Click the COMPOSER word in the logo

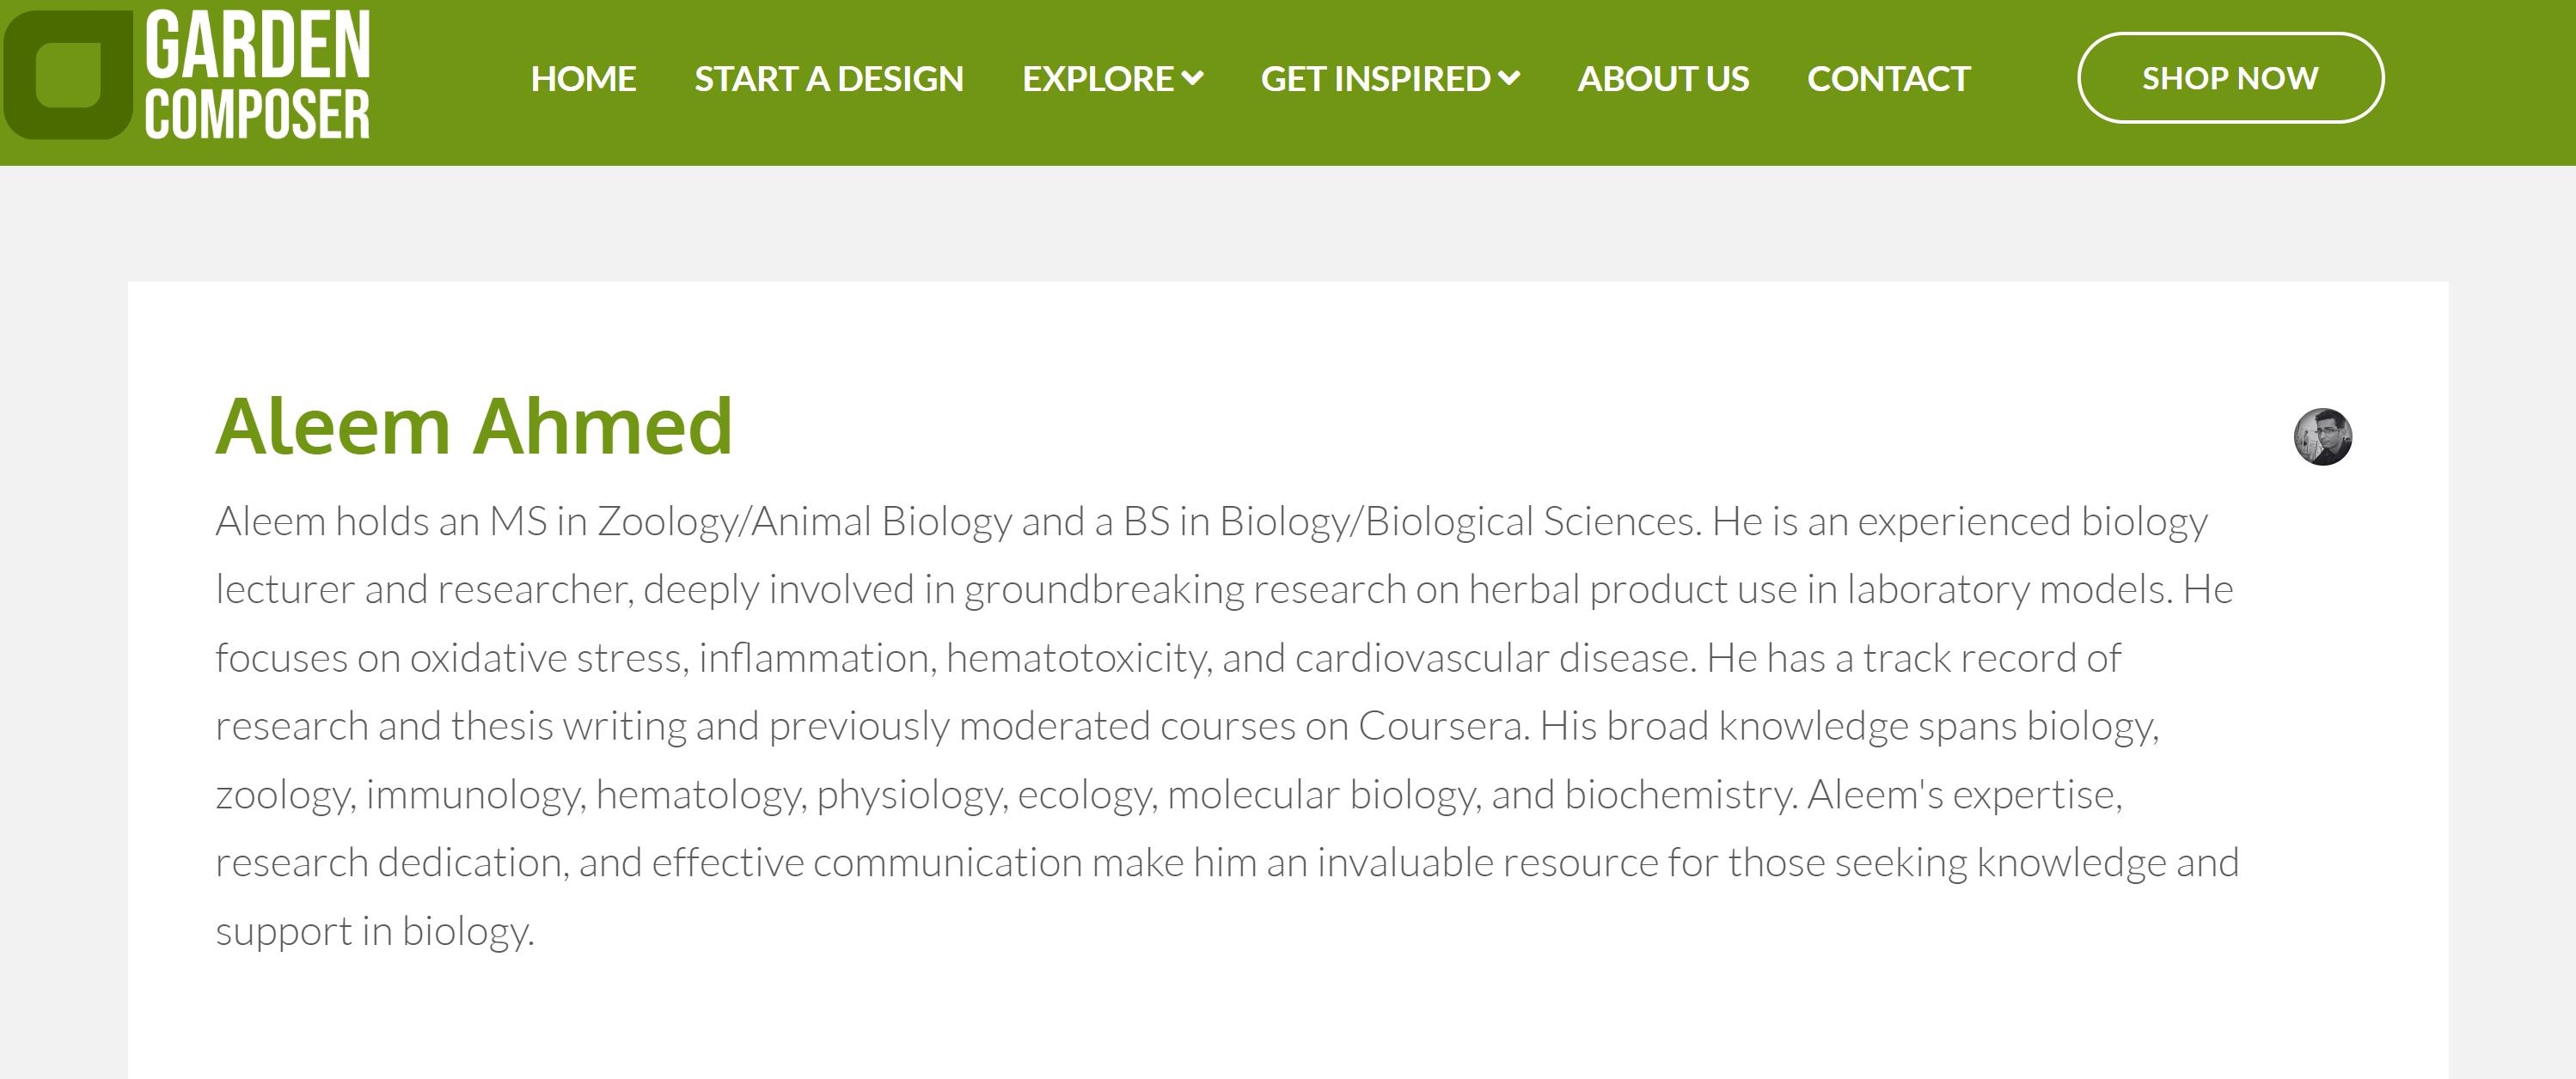tap(257, 114)
